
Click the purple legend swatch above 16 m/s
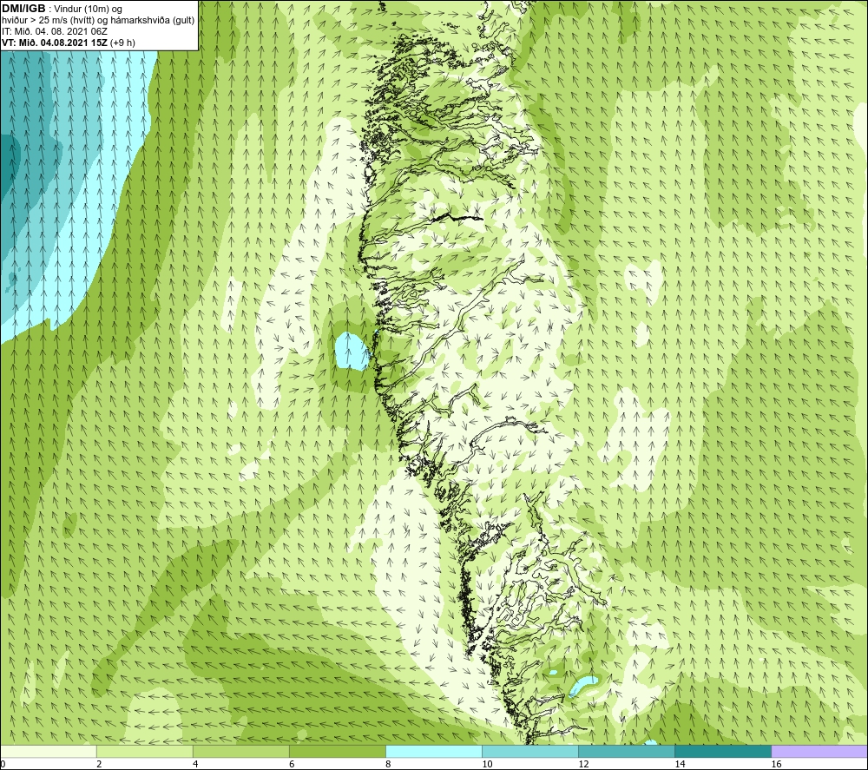coord(819,751)
